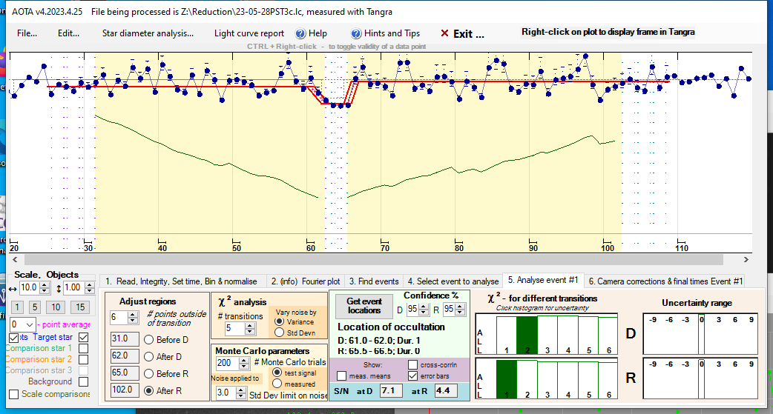This screenshot has width=773, height=414.
Task: Click R histogram bar 1
Action: 506,379
